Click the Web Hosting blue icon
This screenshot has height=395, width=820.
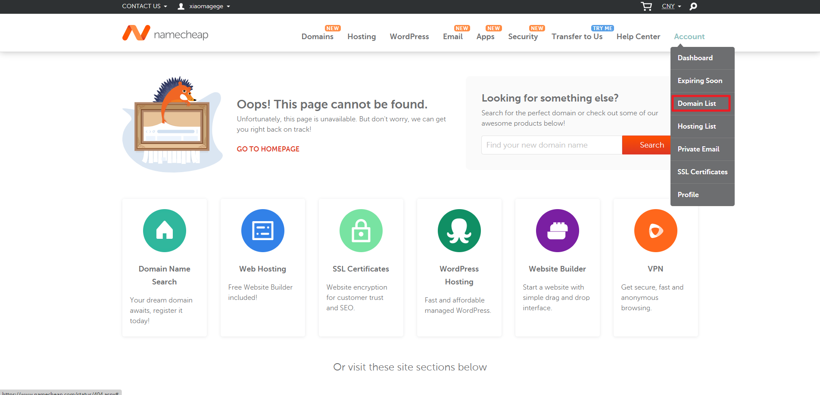pyautogui.click(x=263, y=231)
